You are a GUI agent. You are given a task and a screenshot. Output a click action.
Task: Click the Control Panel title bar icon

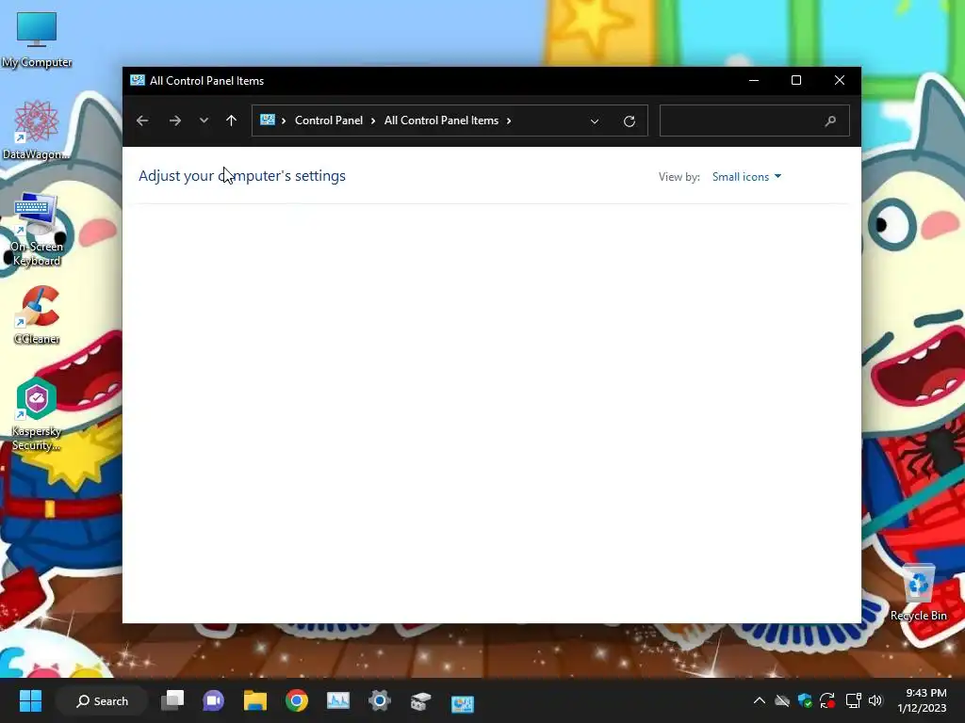point(138,81)
